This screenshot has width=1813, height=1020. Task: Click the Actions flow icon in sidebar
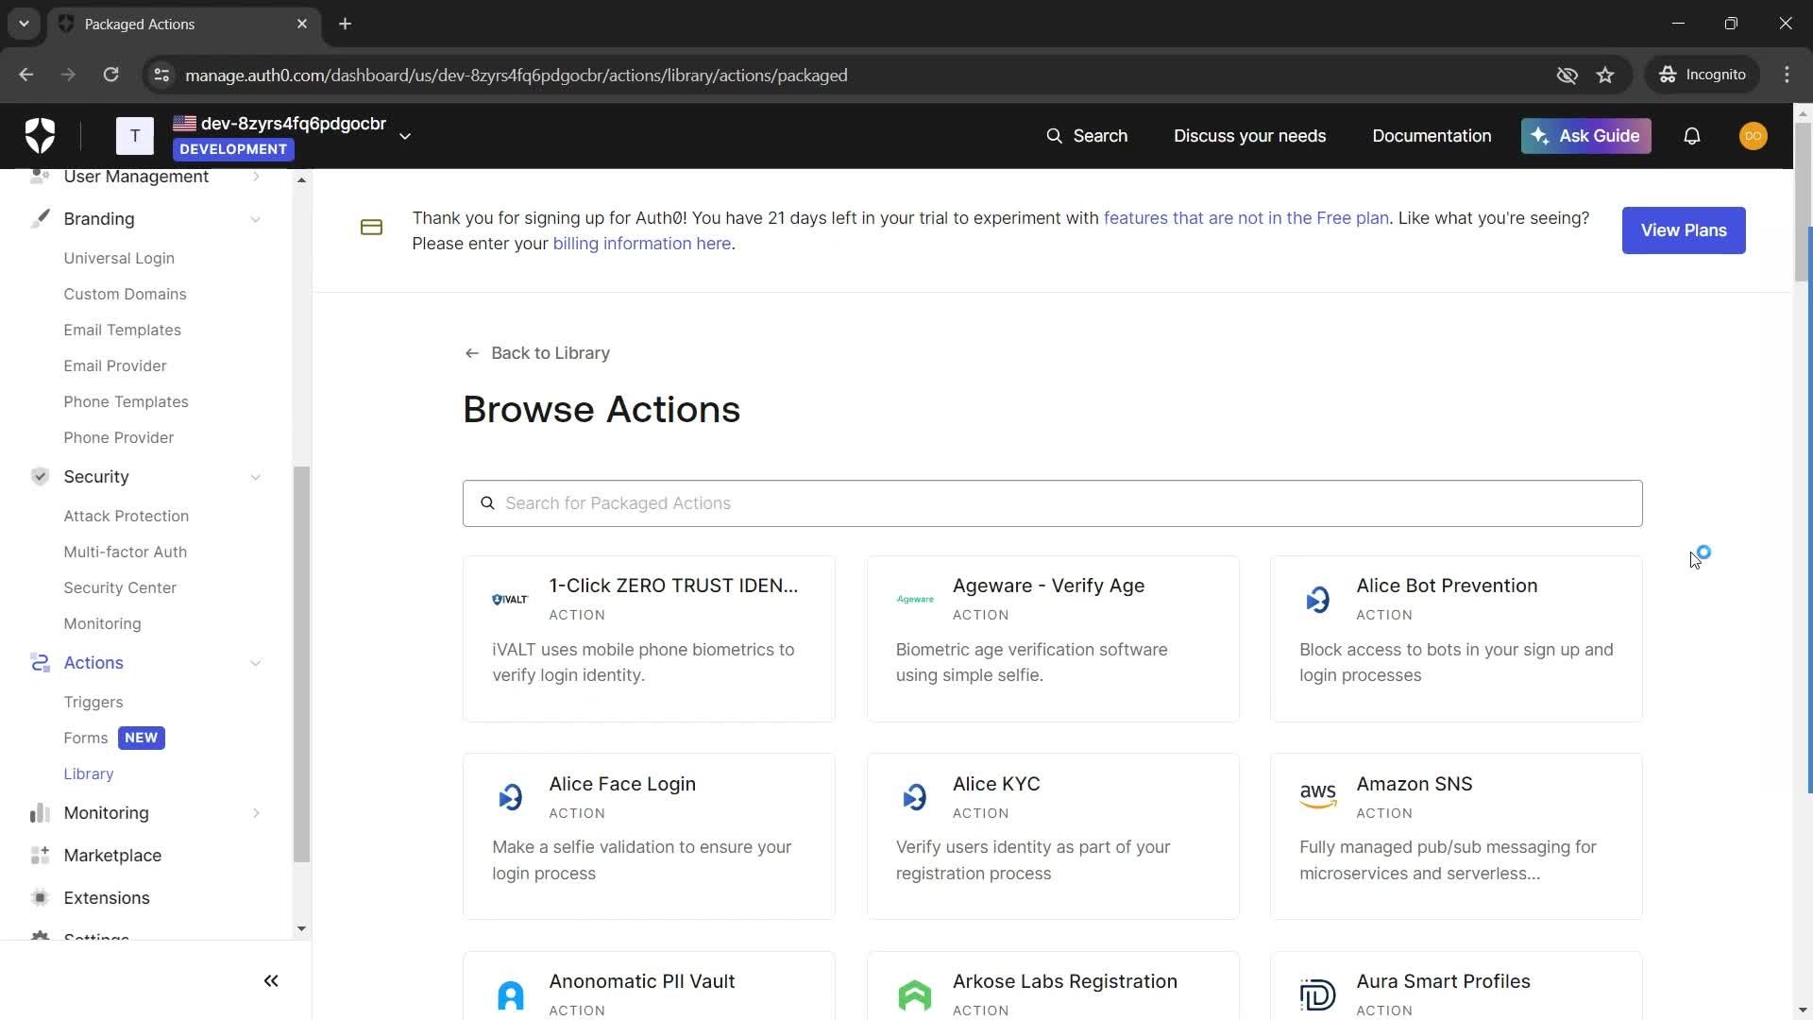pyautogui.click(x=40, y=663)
